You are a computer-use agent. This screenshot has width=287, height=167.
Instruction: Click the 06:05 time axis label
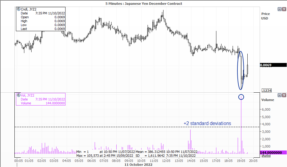click(x=92, y=161)
